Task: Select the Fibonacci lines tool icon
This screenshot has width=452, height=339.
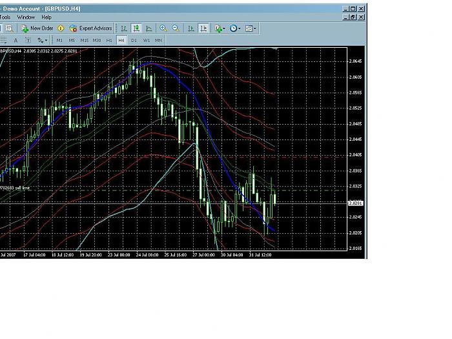Action: click(x=3, y=40)
